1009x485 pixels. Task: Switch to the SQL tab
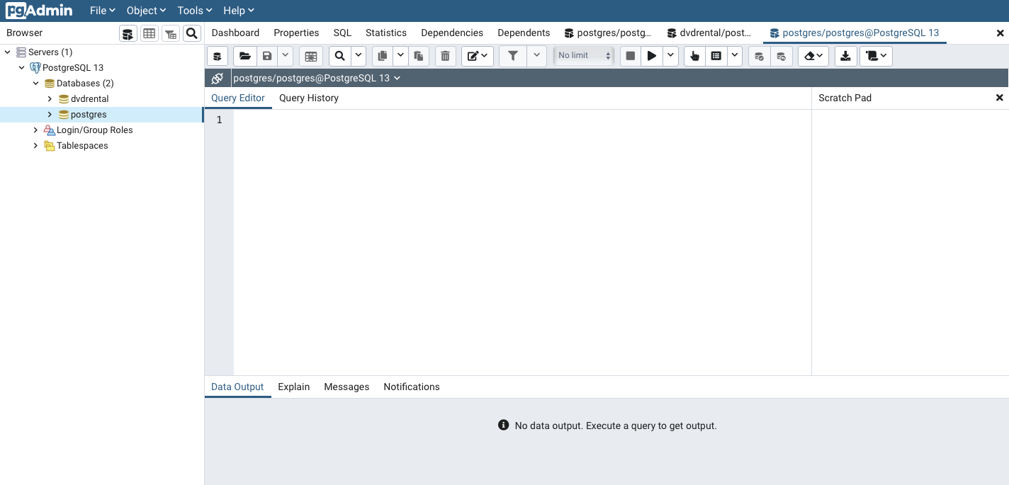coord(342,33)
